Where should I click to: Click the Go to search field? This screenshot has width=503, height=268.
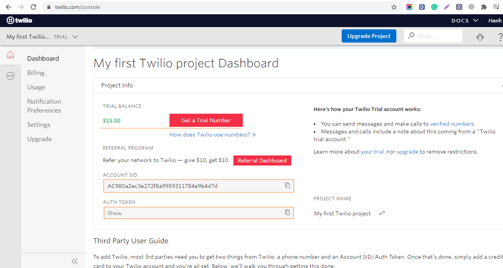pos(437,36)
